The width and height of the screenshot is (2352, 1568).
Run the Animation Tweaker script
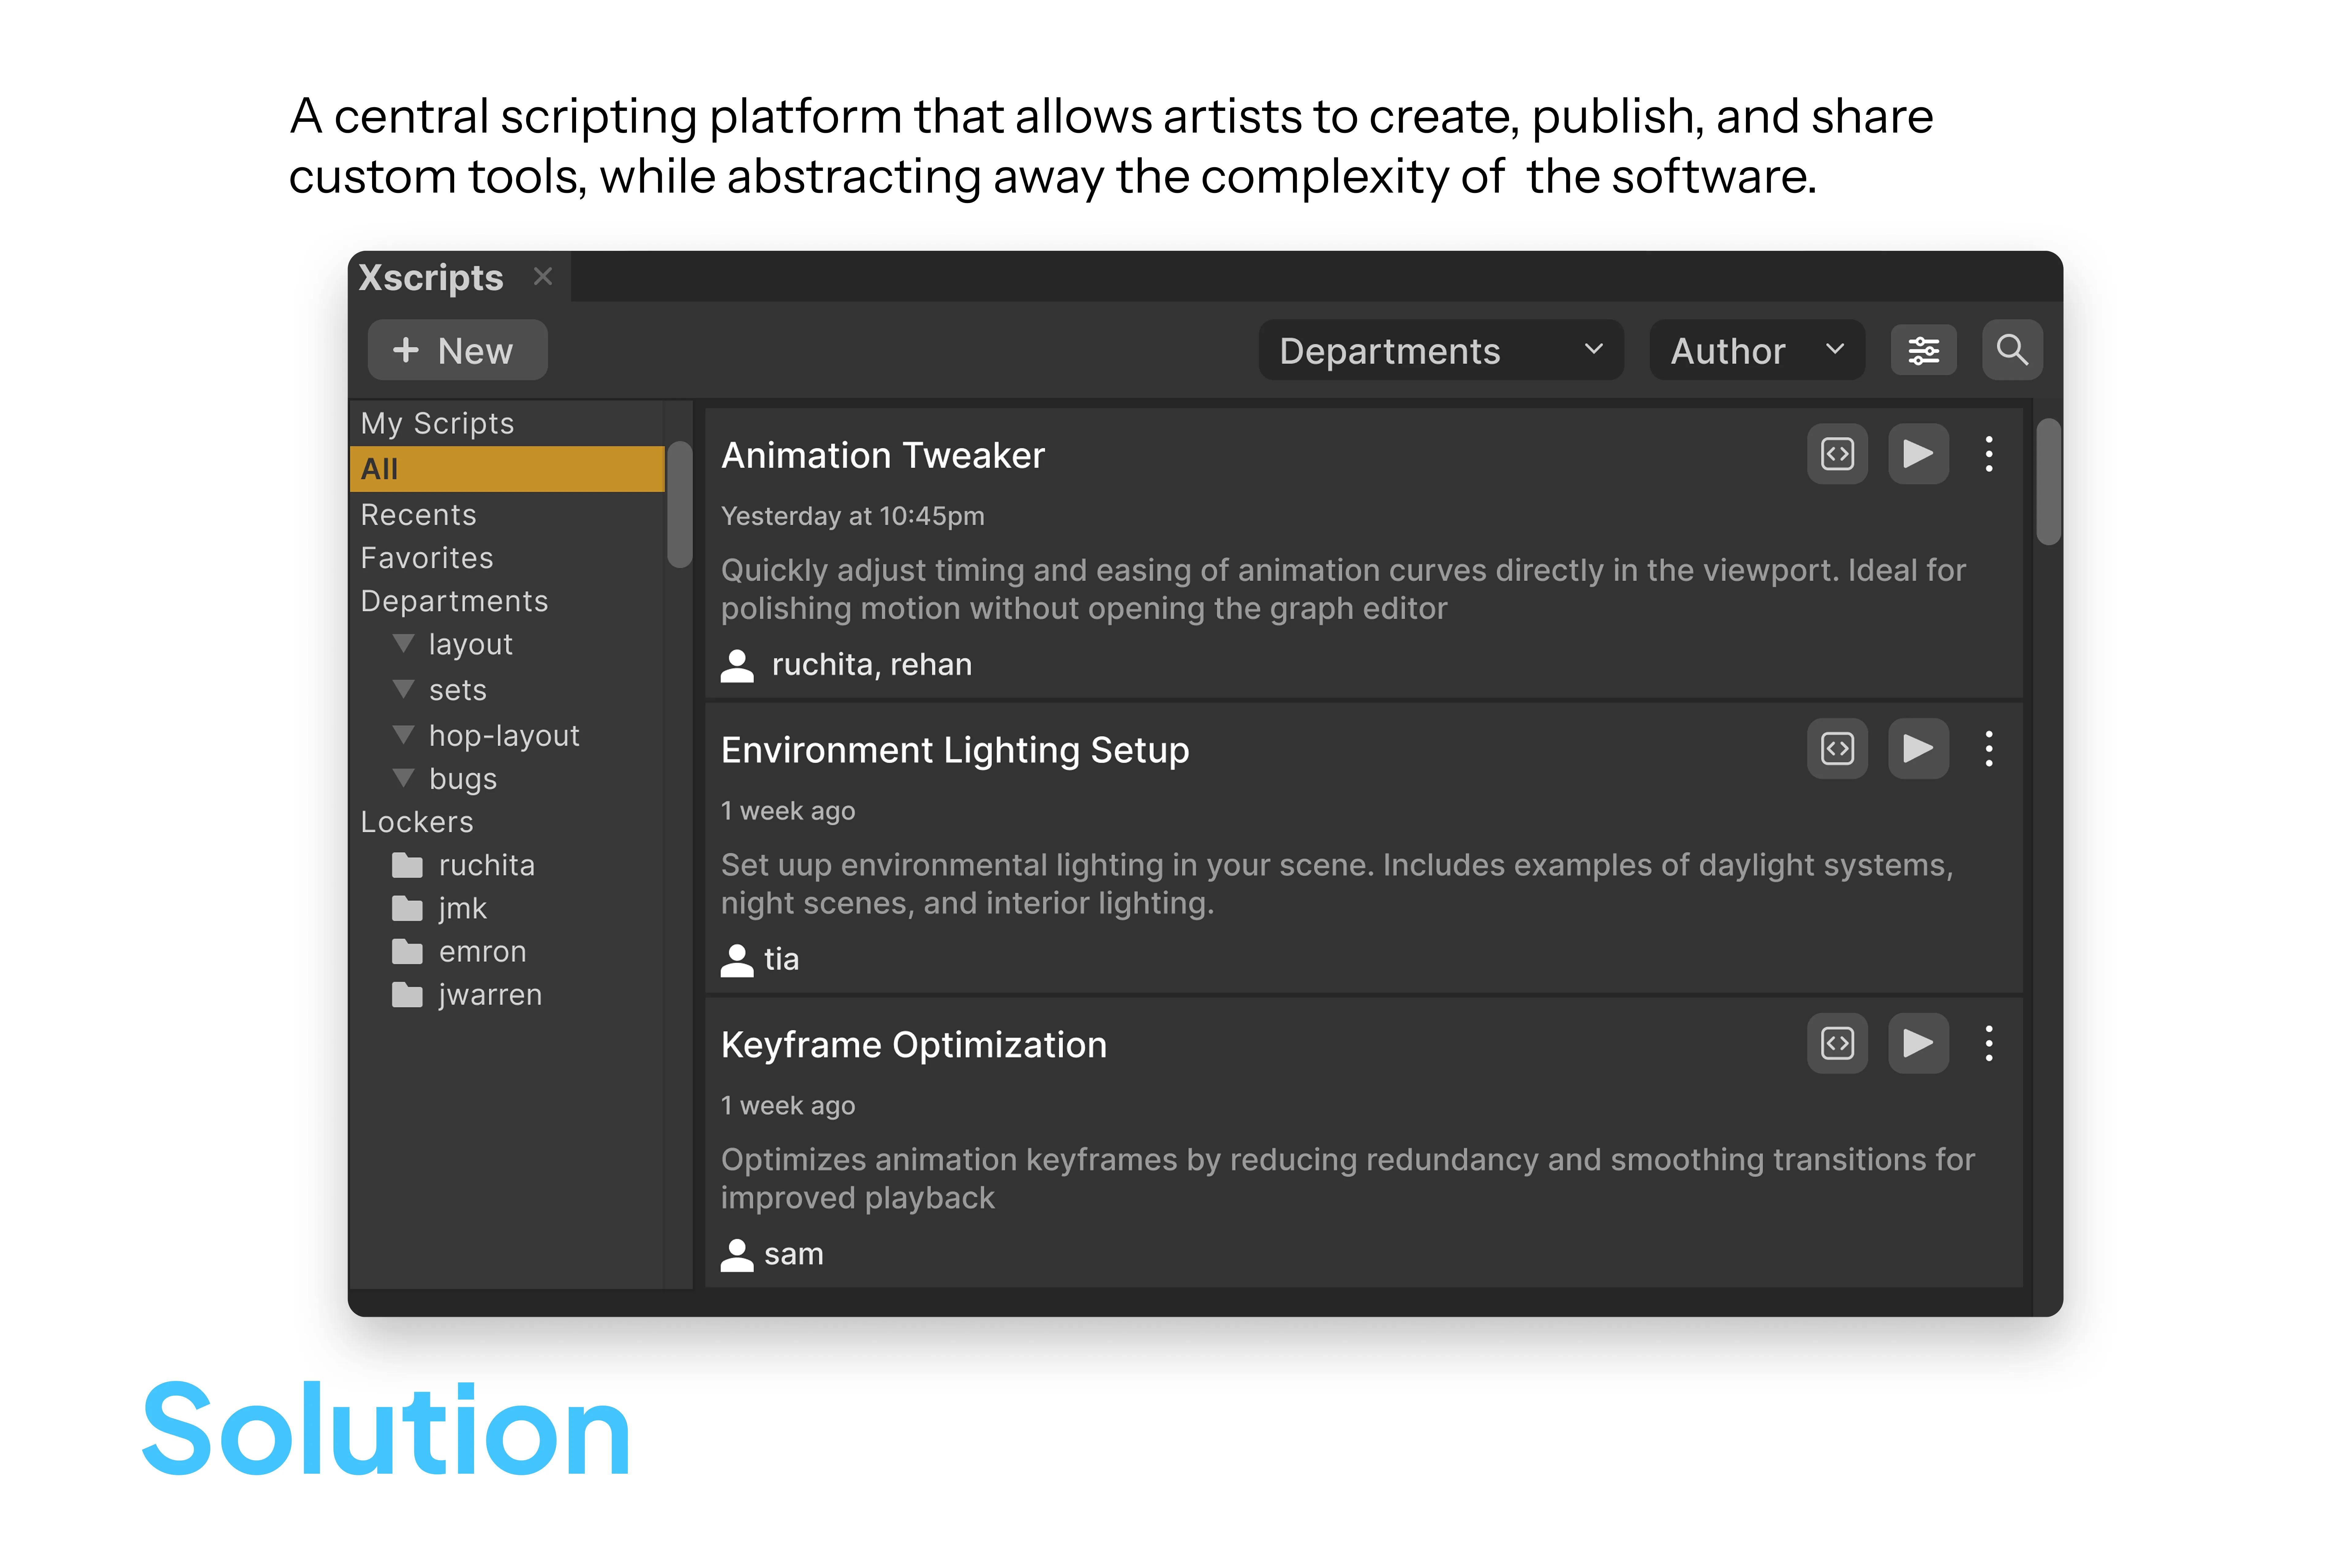click(1918, 454)
